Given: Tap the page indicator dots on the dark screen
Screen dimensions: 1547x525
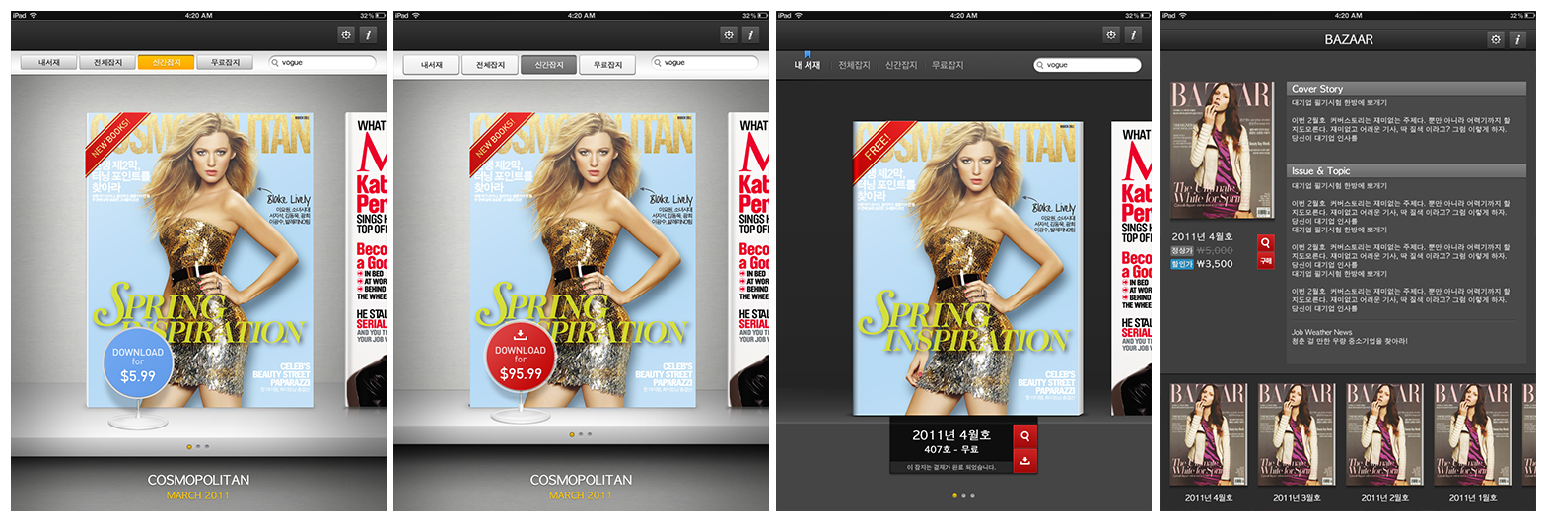Looking at the screenshot, I should point(963,495).
